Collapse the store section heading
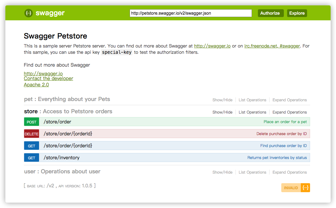This screenshot has width=336, height=208. pos(68,111)
